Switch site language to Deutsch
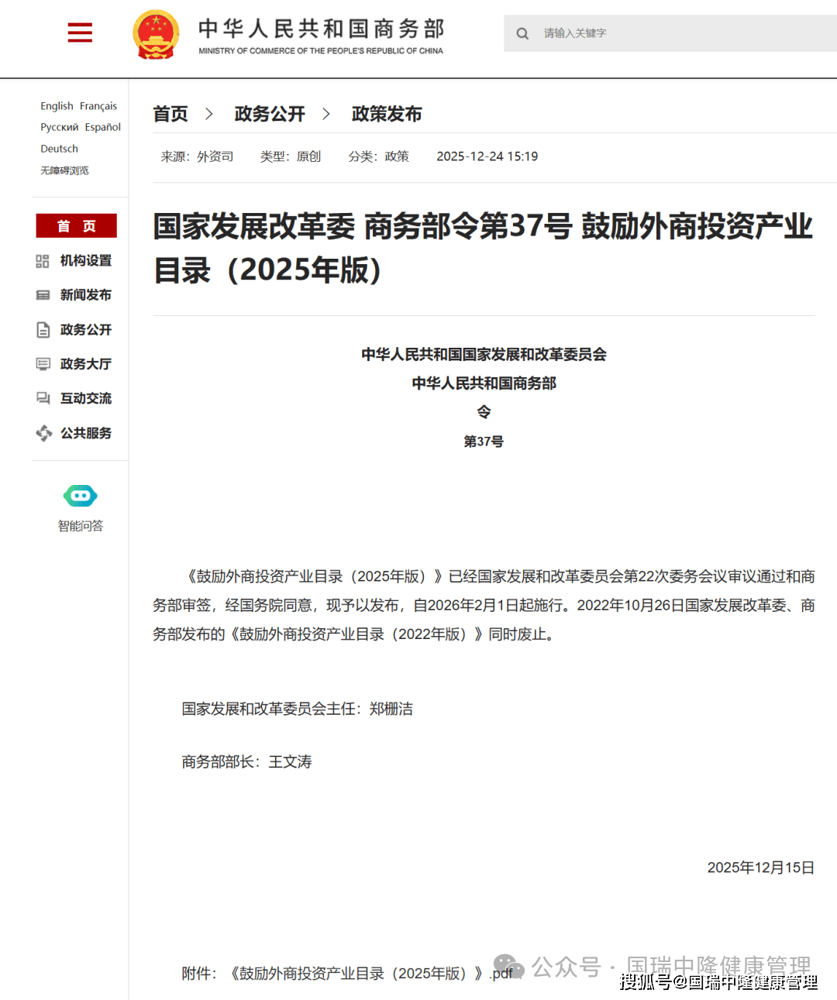The width and height of the screenshot is (837, 1000). tap(58, 148)
